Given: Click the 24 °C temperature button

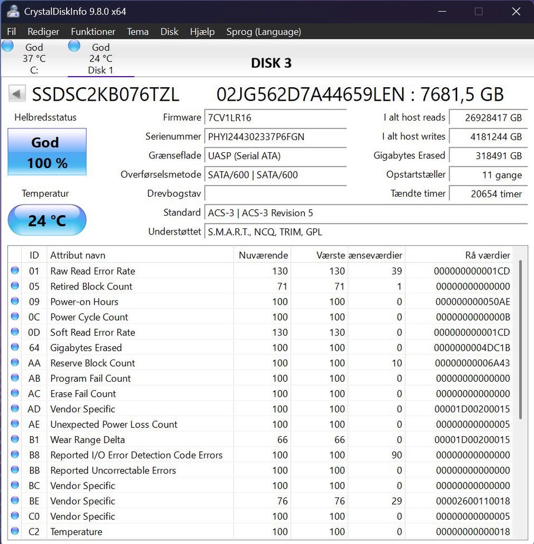Looking at the screenshot, I should [x=47, y=220].
